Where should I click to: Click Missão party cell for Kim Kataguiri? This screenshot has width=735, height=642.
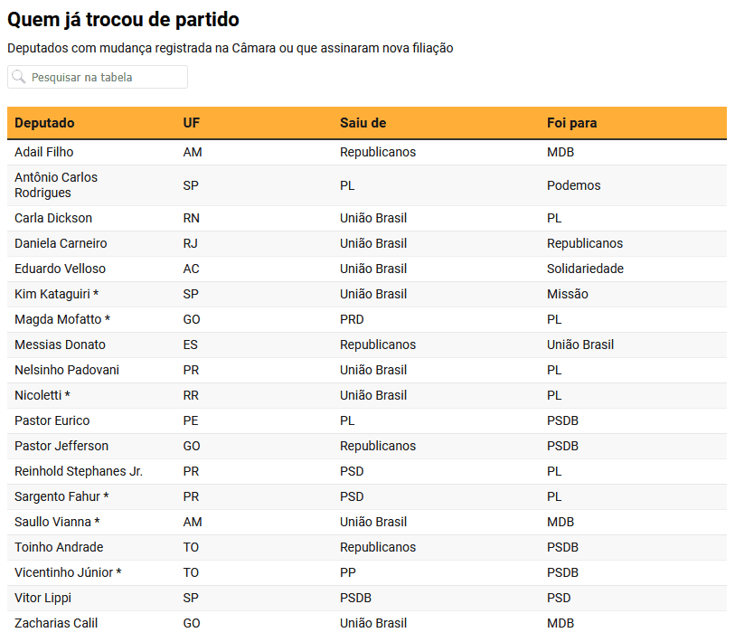click(x=567, y=294)
